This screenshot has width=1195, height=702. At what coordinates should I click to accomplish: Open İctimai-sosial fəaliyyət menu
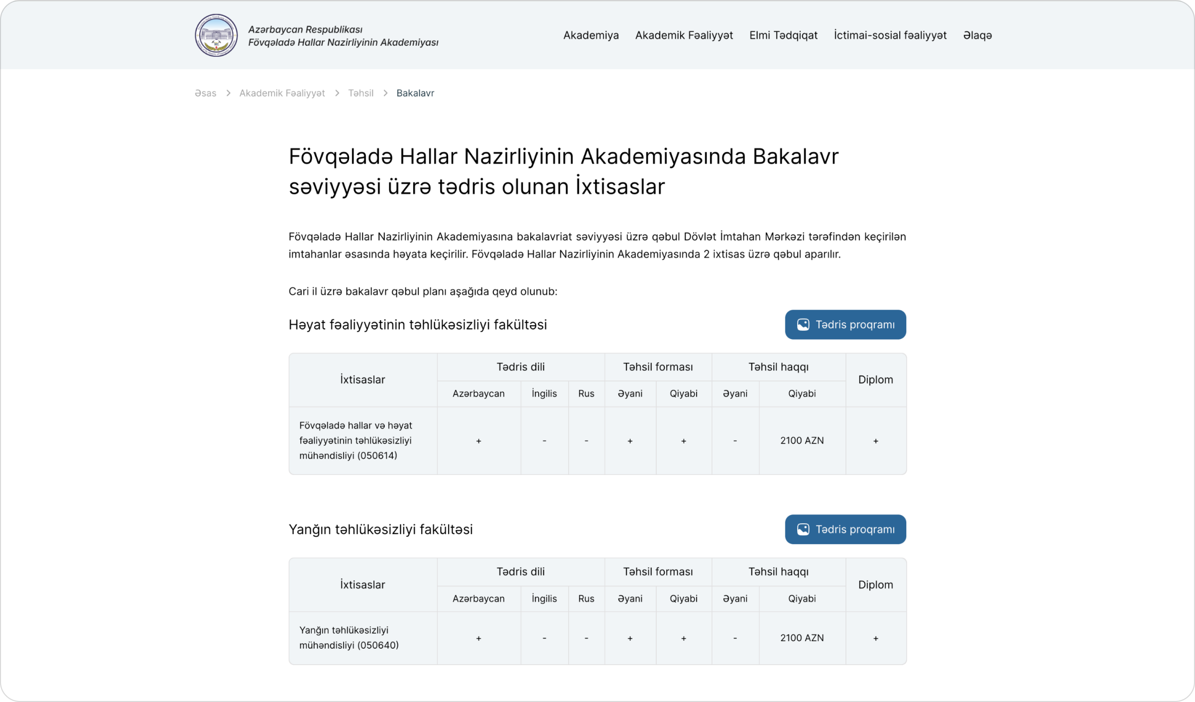pyautogui.click(x=890, y=35)
